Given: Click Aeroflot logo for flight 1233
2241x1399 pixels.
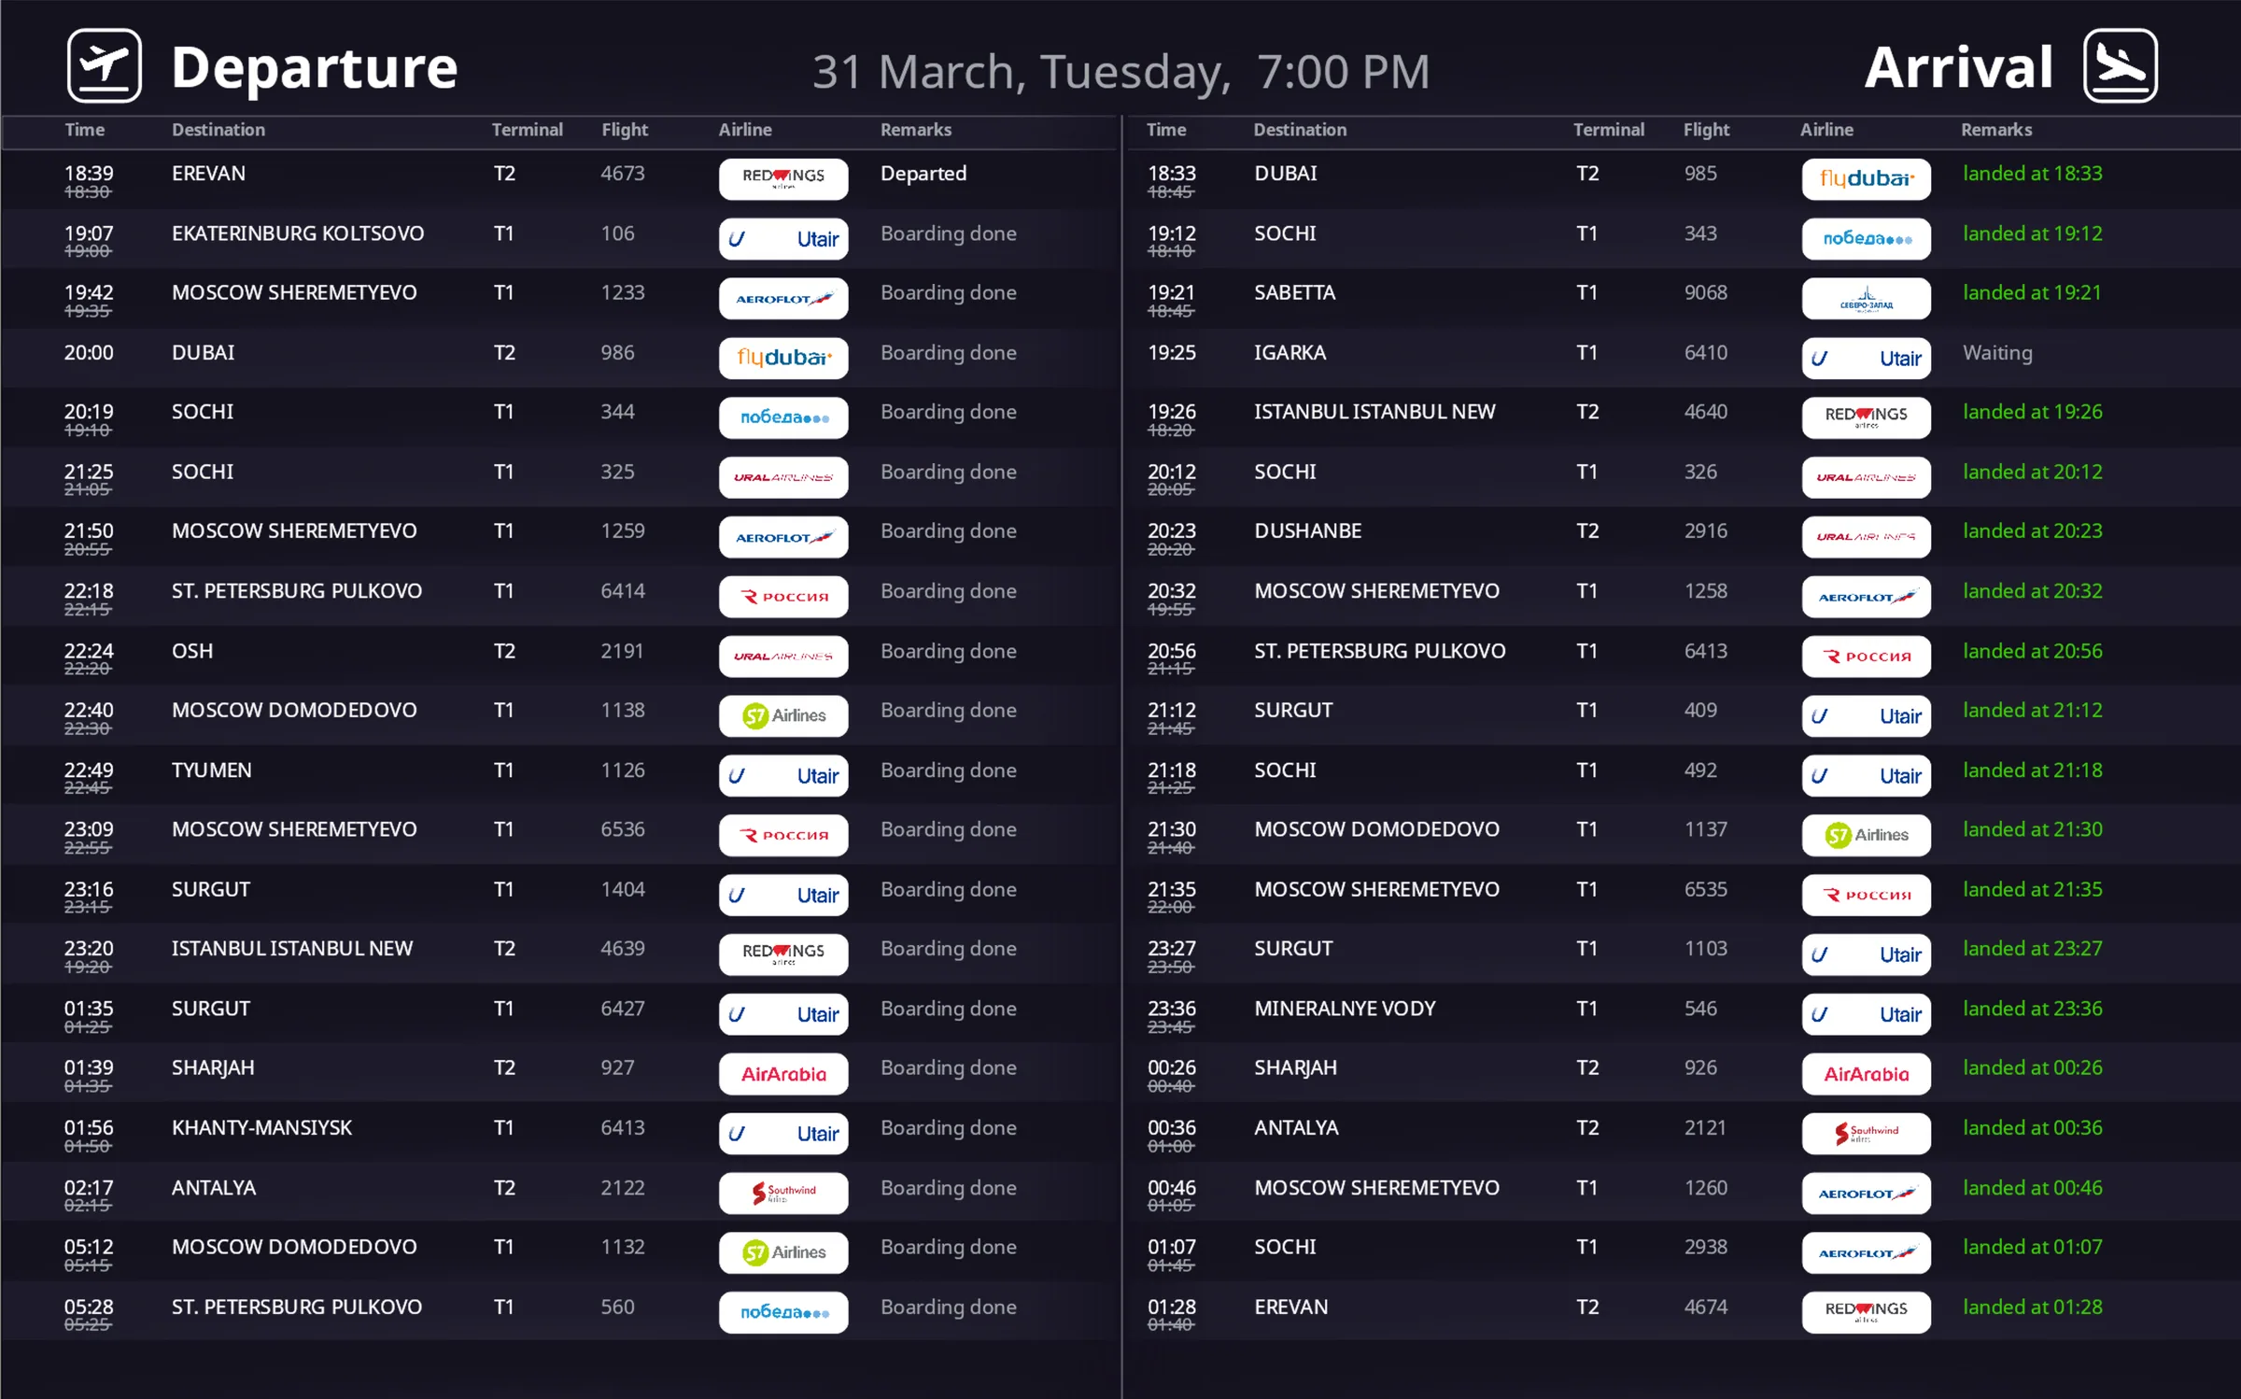Looking at the screenshot, I should [783, 299].
